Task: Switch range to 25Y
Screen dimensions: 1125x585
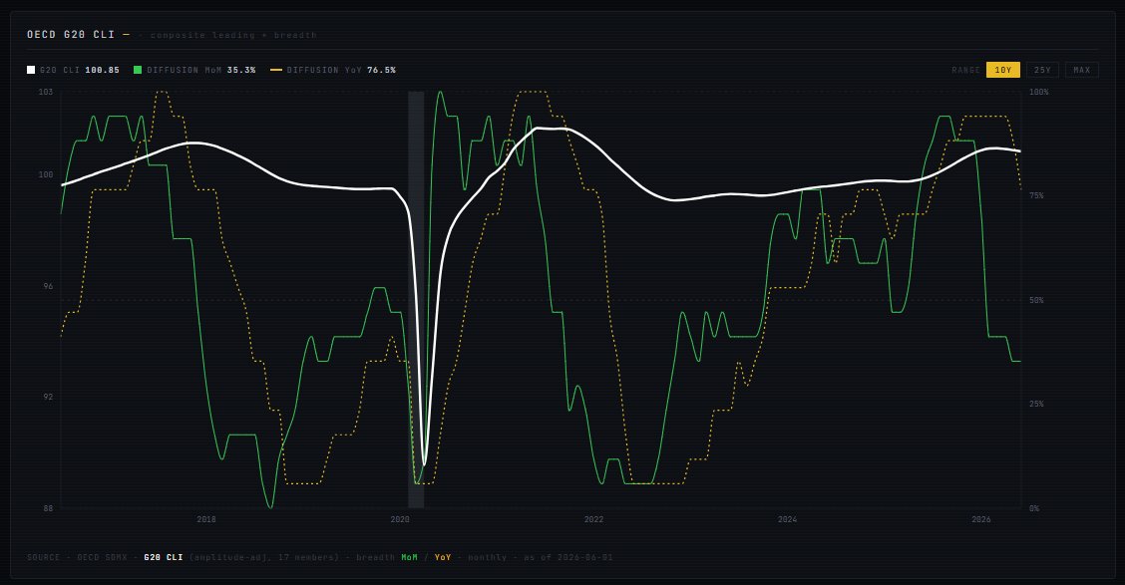Action: [1042, 70]
